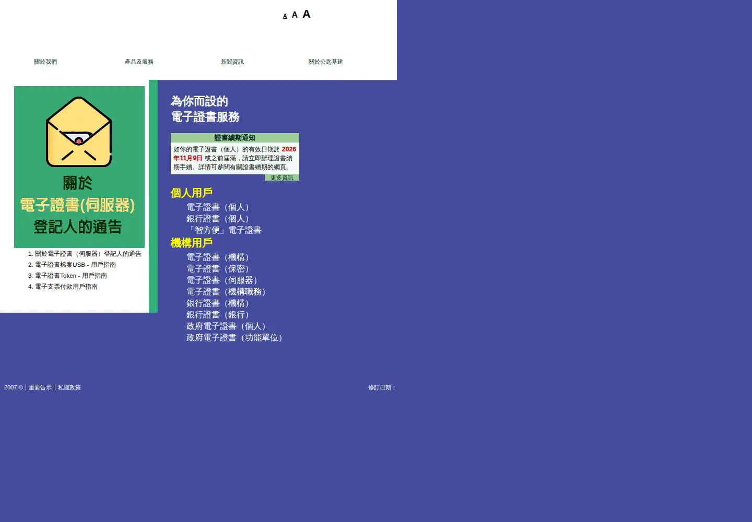This screenshot has width=752, height=522.
Task: Select the largest font size A
Action: [307, 14]
